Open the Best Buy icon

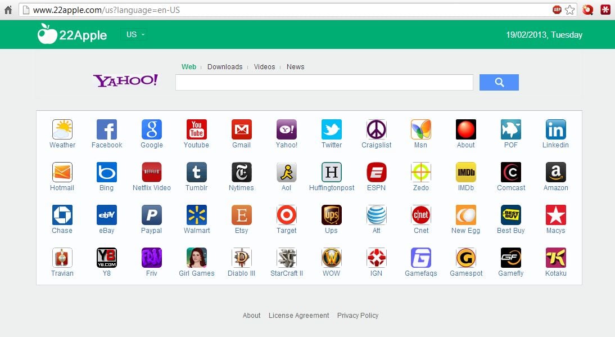click(x=510, y=215)
